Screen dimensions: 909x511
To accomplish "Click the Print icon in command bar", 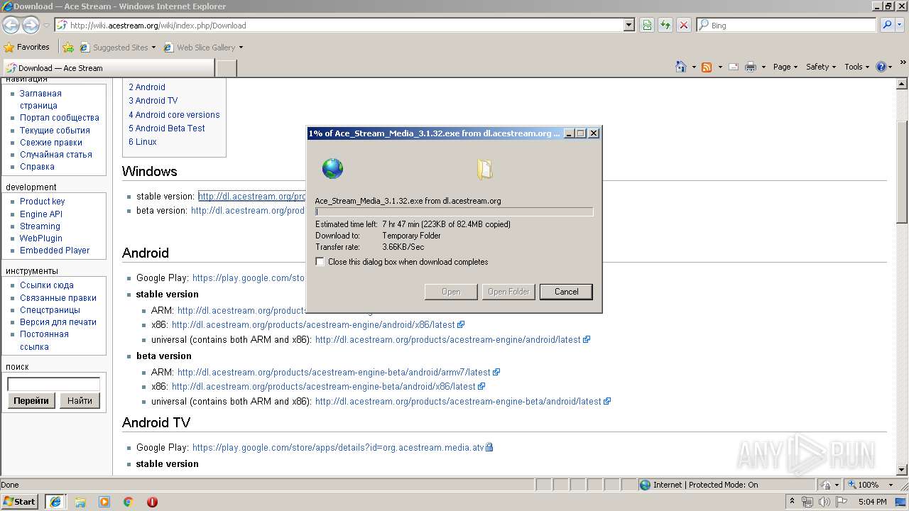I will click(x=751, y=67).
